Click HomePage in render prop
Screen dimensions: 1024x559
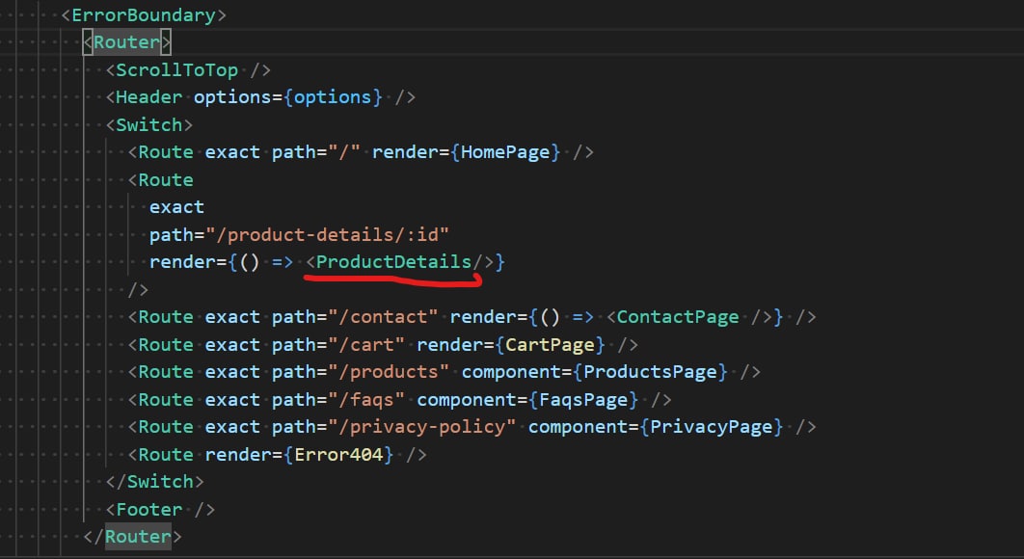pyautogui.click(x=505, y=152)
